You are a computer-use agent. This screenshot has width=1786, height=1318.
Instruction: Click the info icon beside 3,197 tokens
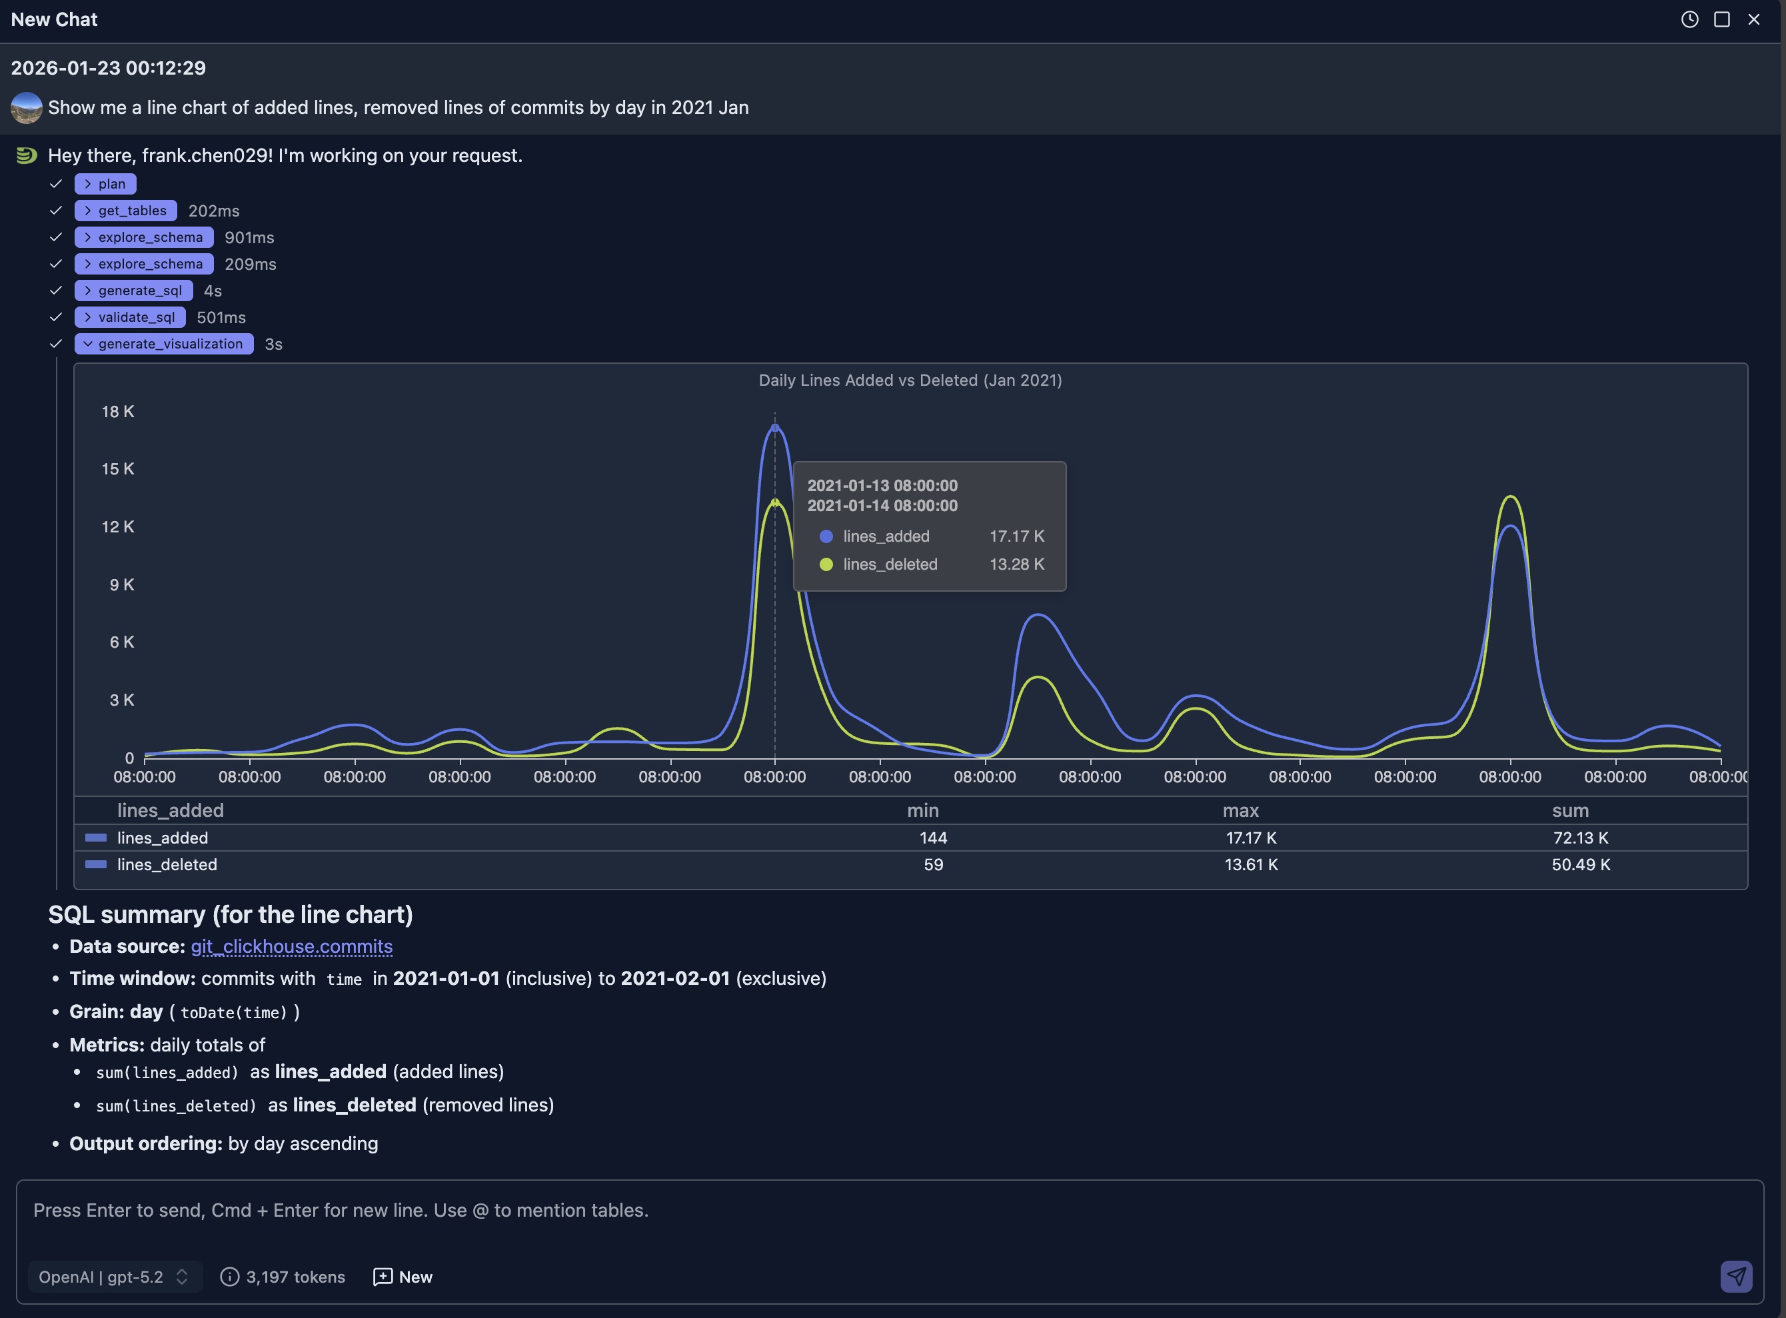coord(230,1277)
